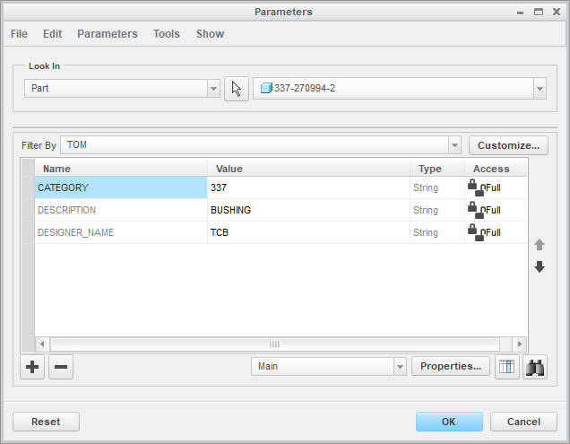The width and height of the screenshot is (570, 444).
Task: Open table columns setup icon
Action: [x=507, y=367]
